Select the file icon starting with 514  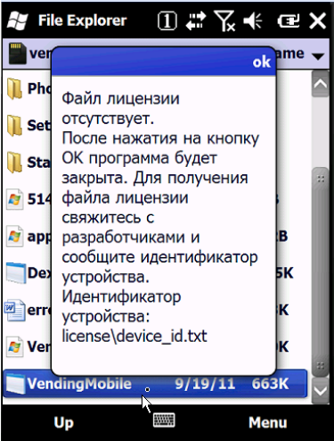pos(15,199)
